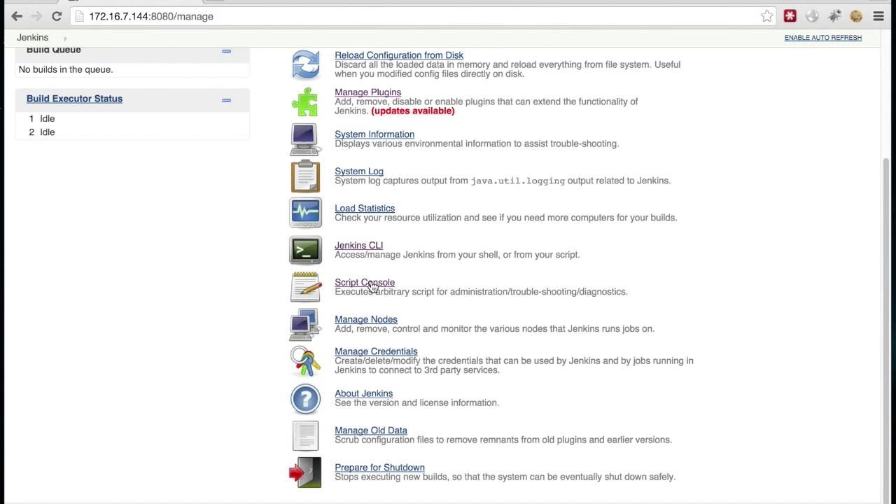The width and height of the screenshot is (896, 504).
Task: Click executor 2 Idle row
Action: click(132, 132)
